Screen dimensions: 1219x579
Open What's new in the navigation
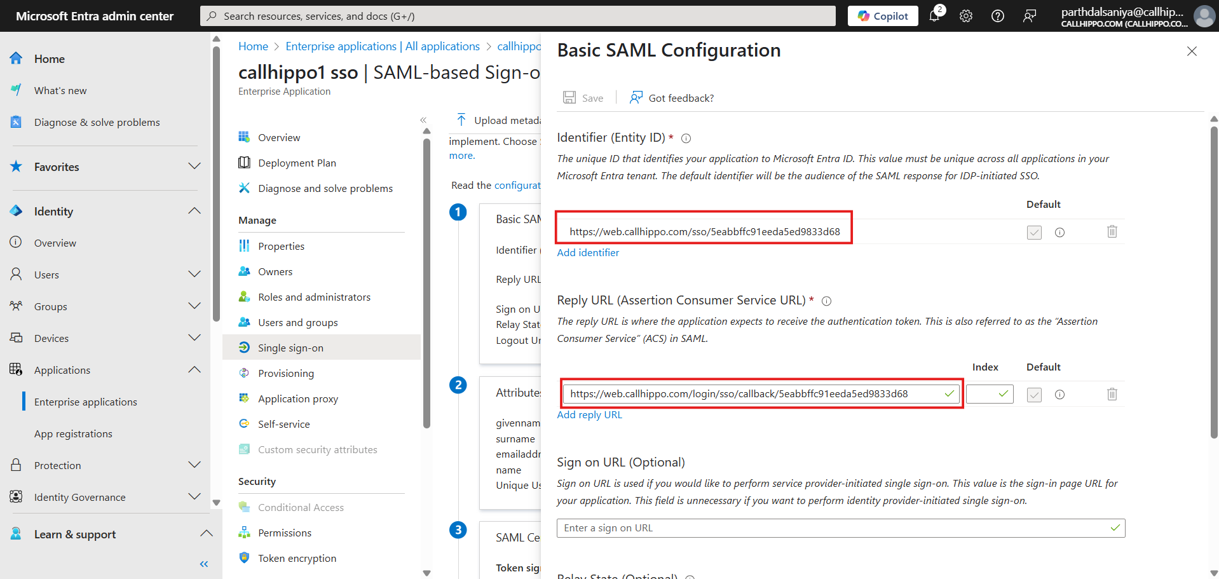pyautogui.click(x=60, y=90)
